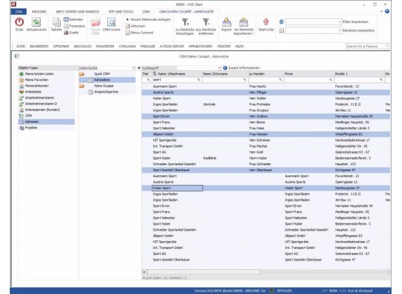Switch to RTF und Tools tab
This screenshot has height=294, width=402.
tap(121, 12)
